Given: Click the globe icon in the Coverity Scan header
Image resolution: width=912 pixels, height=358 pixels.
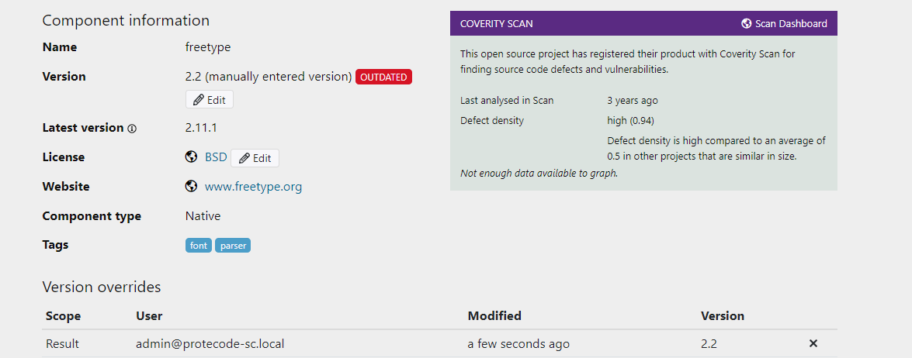Looking at the screenshot, I should 747,24.
